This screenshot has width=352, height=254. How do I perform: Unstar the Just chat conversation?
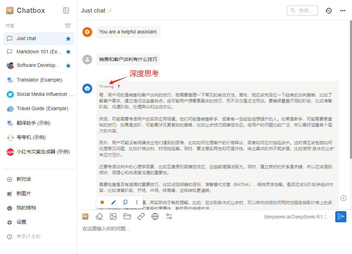(x=68, y=39)
